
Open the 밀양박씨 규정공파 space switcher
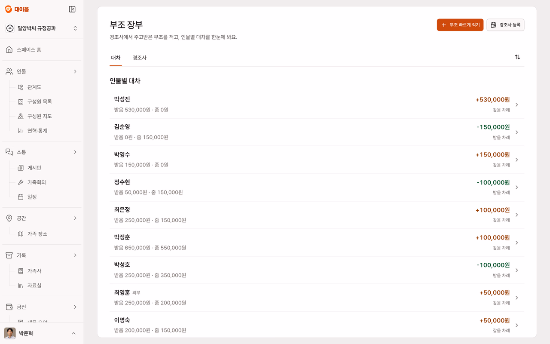tap(42, 28)
